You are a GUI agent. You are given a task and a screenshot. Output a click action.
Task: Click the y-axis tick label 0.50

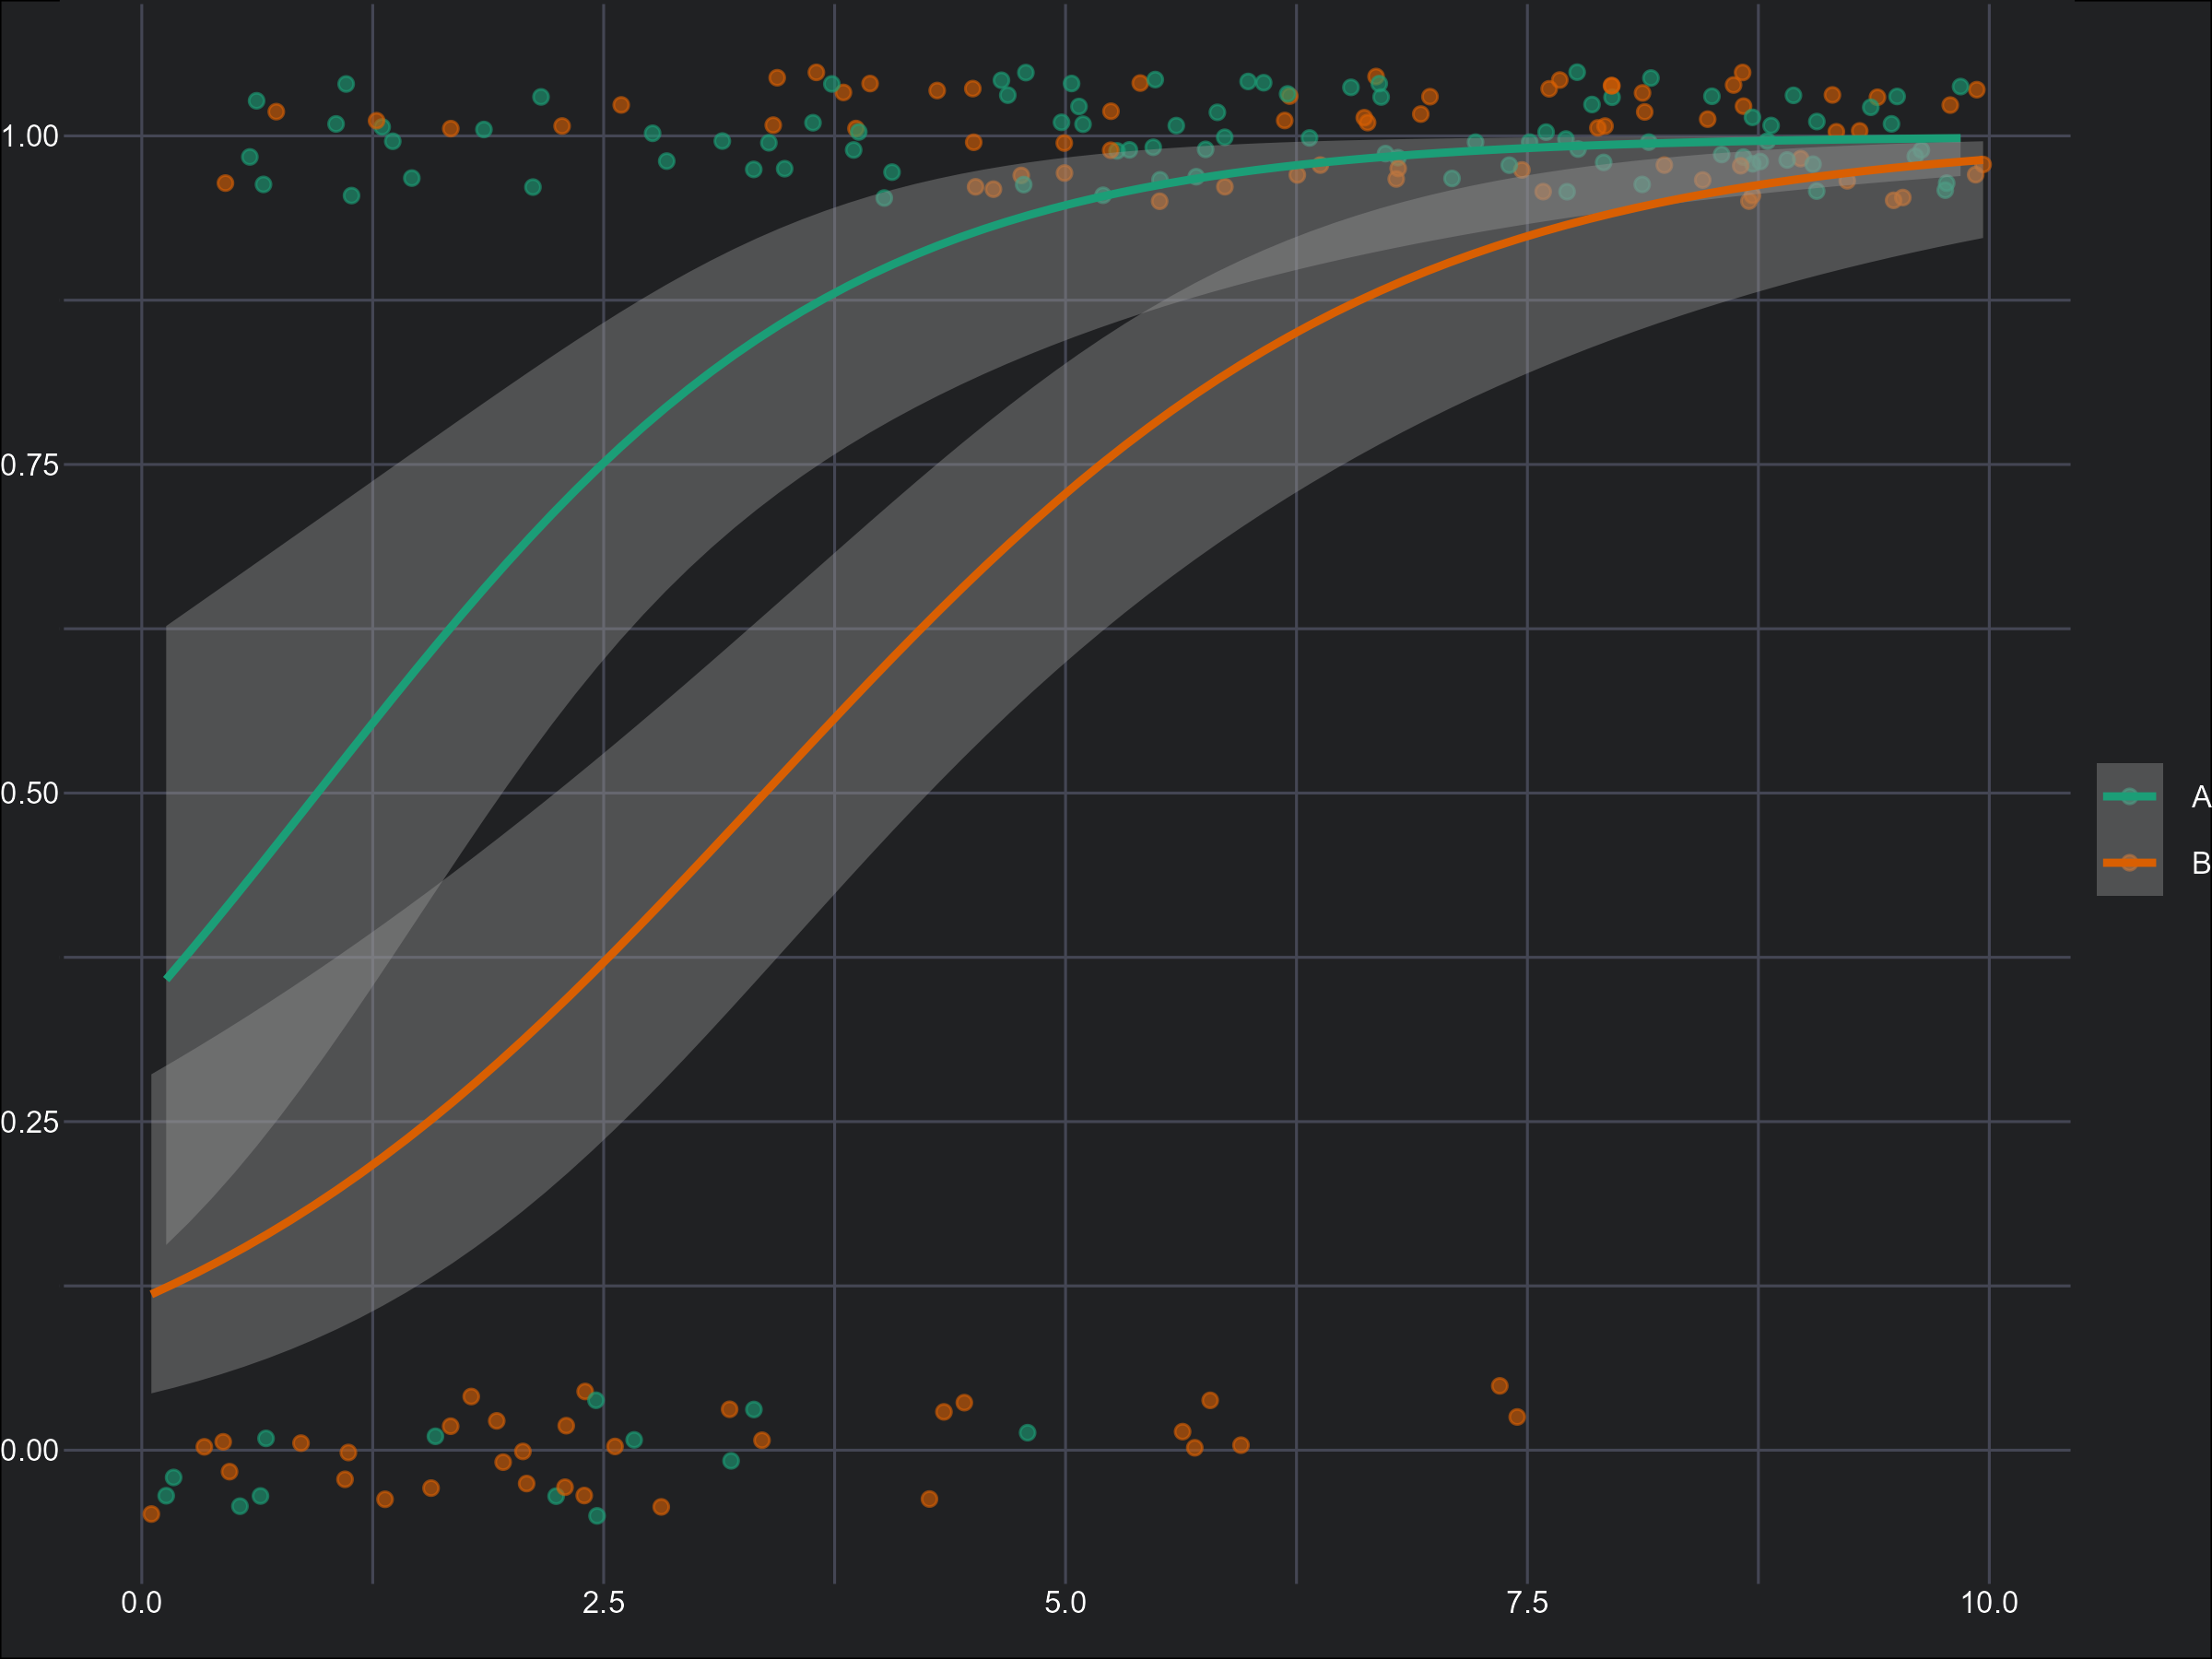30,794
